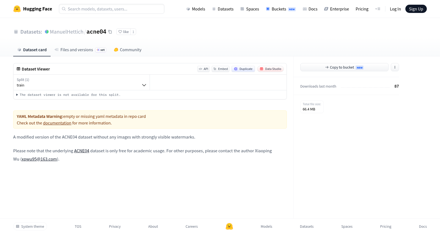Image resolution: width=440 pixels, height=236 pixels.
Task: Click the Duplicate button
Action: [243, 69]
